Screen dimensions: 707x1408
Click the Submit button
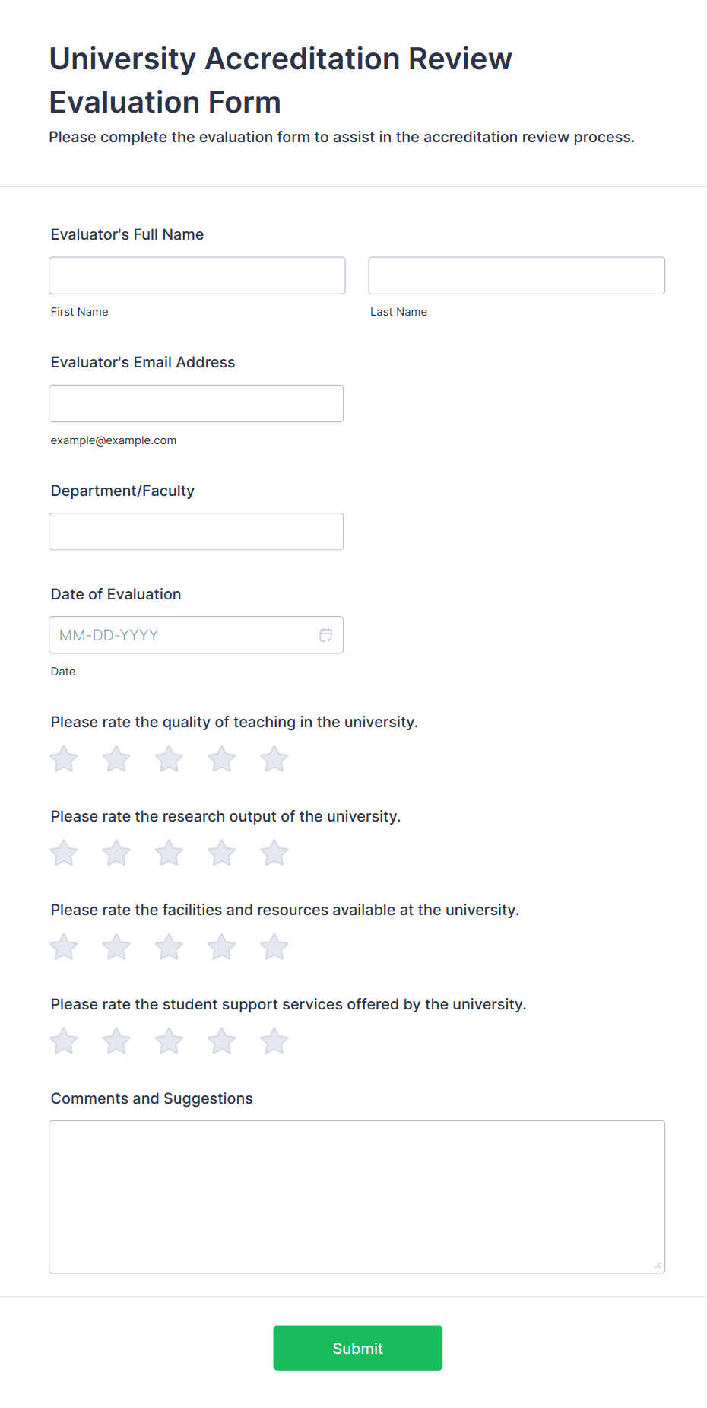[x=357, y=1347]
